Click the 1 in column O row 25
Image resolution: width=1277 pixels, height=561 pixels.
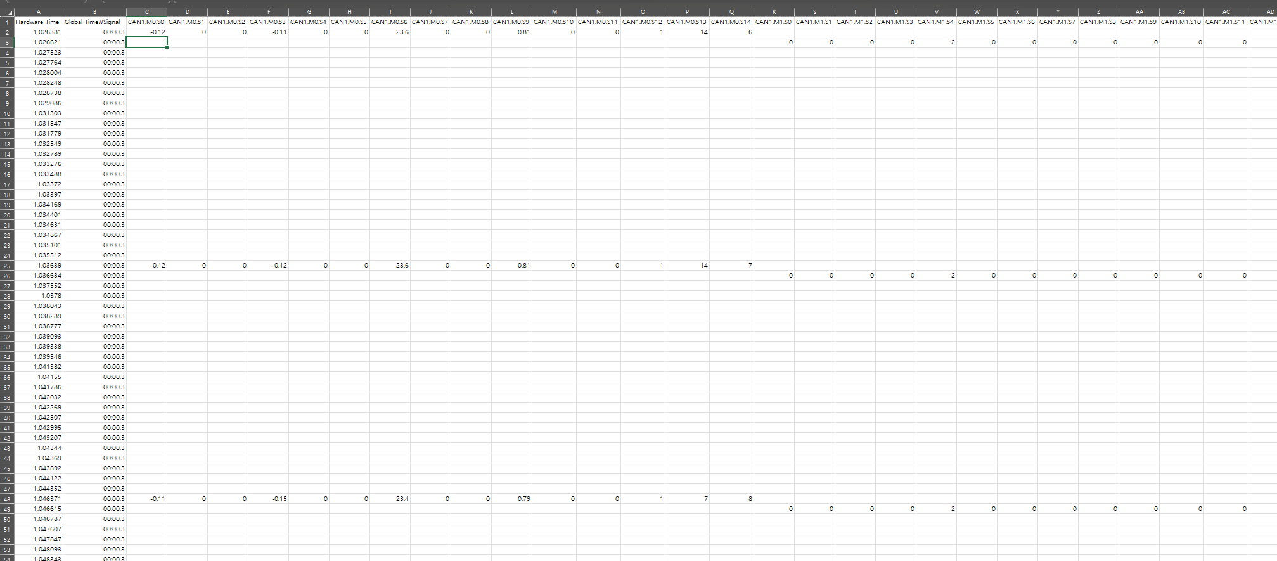tap(643, 266)
